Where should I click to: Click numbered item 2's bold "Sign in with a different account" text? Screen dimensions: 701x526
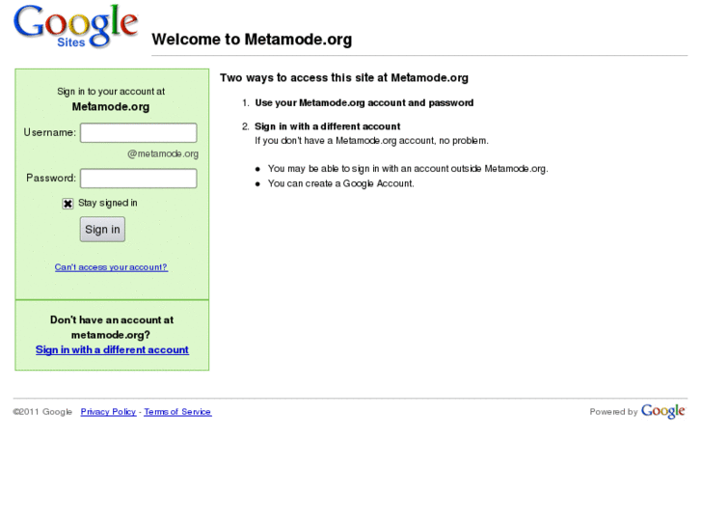coord(327,126)
